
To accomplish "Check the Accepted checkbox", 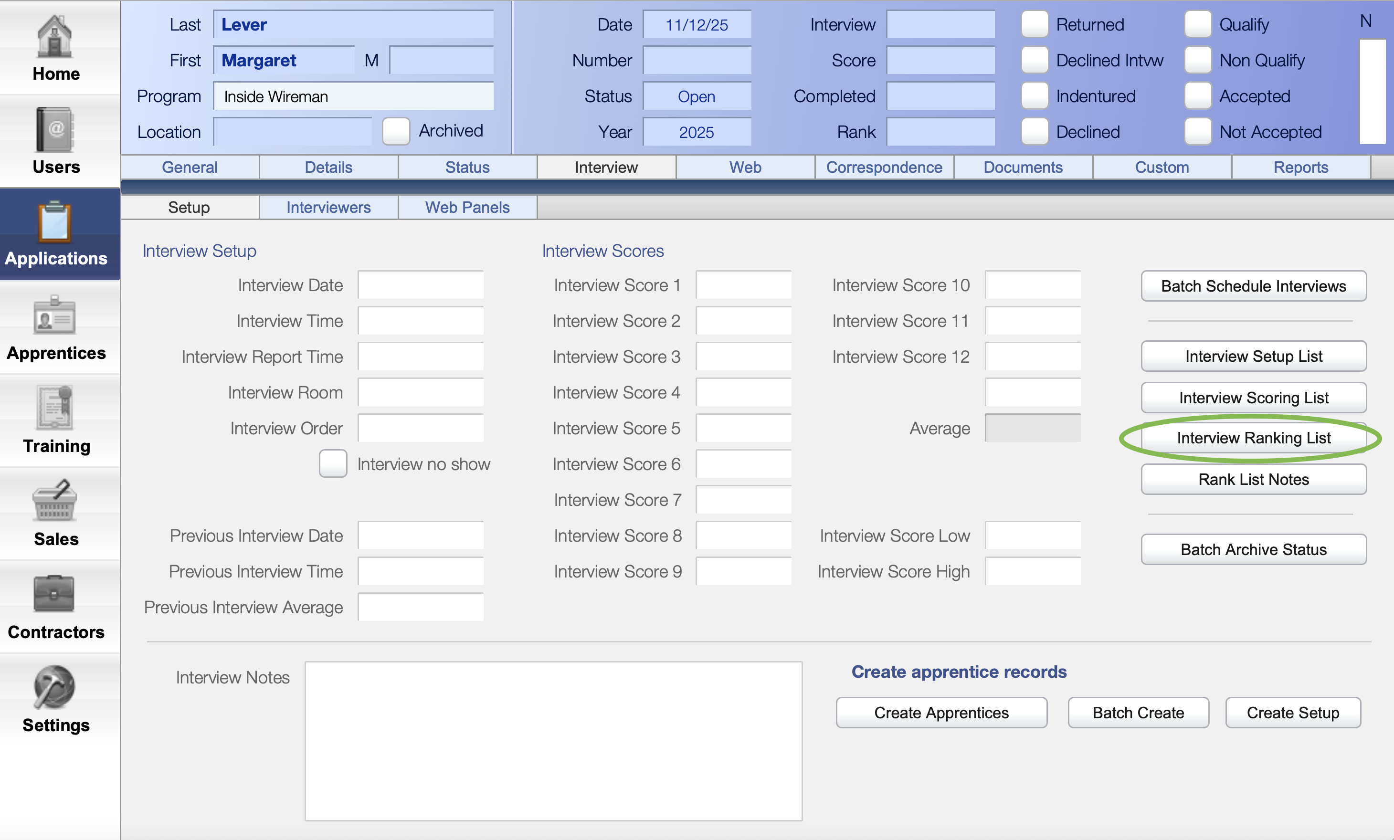I will pyautogui.click(x=1198, y=95).
